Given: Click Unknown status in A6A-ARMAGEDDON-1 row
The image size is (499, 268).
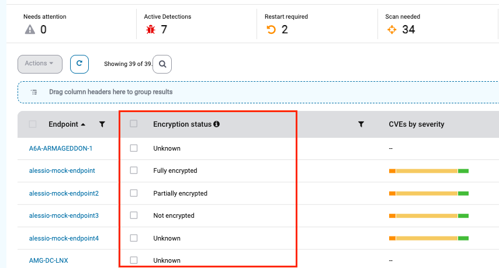Looking at the screenshot, I should coord(167,148).
